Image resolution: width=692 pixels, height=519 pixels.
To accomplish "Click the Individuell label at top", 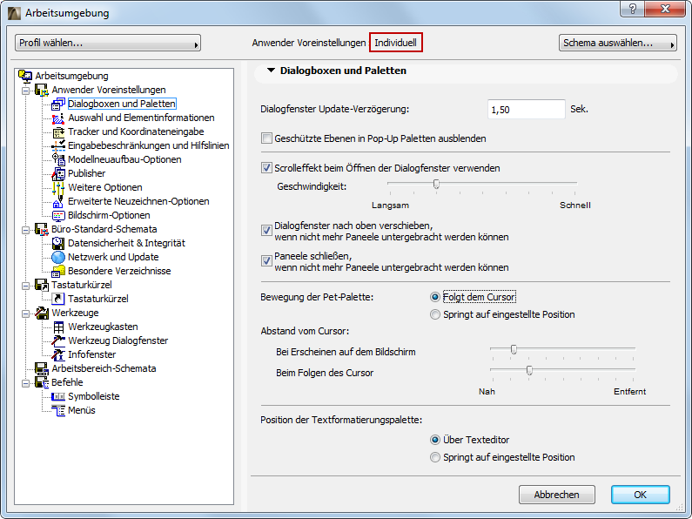I will coord(395,43).
